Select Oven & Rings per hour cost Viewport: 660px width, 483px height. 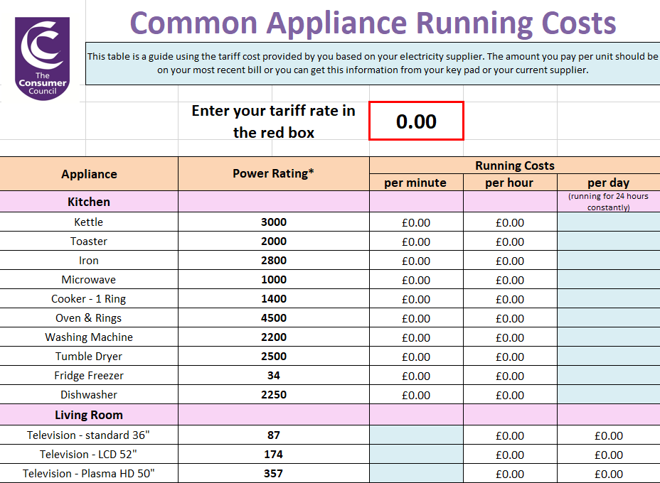510,319
